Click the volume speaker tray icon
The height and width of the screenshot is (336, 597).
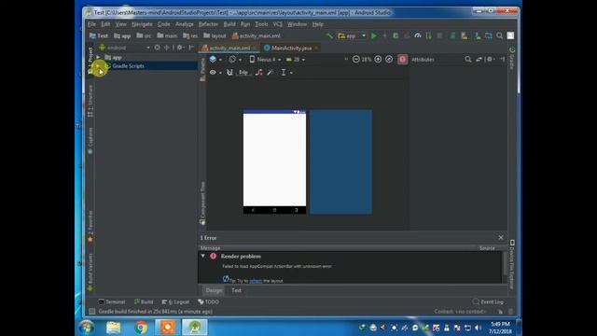(478, 328)
